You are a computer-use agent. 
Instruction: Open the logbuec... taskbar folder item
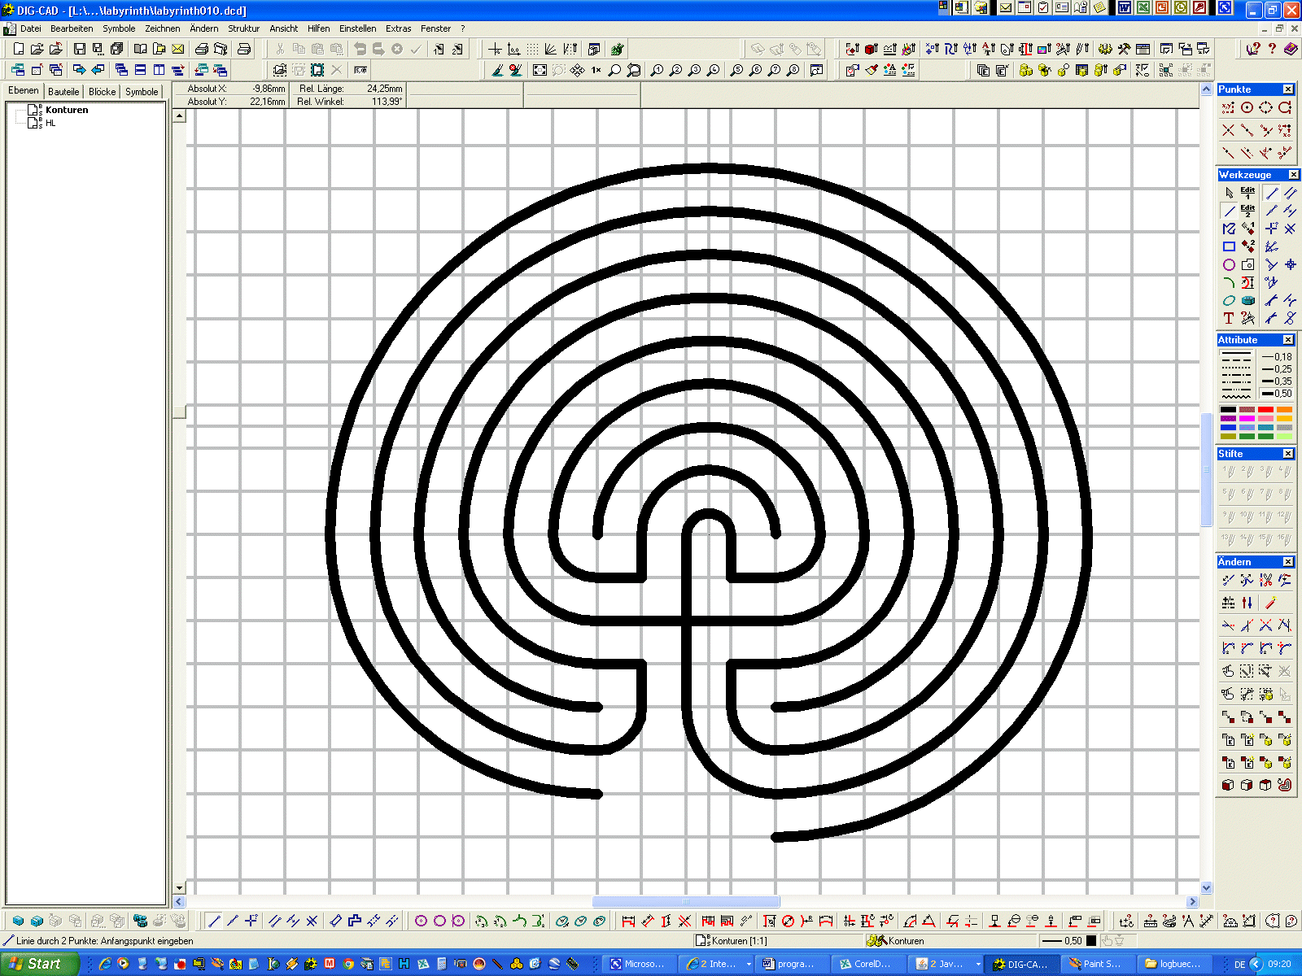coord(1177,964)
